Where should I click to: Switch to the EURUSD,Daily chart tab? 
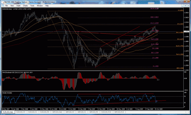click(8, 112)
